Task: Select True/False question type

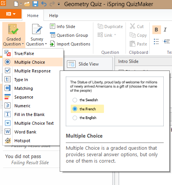Action: [33, 53]
